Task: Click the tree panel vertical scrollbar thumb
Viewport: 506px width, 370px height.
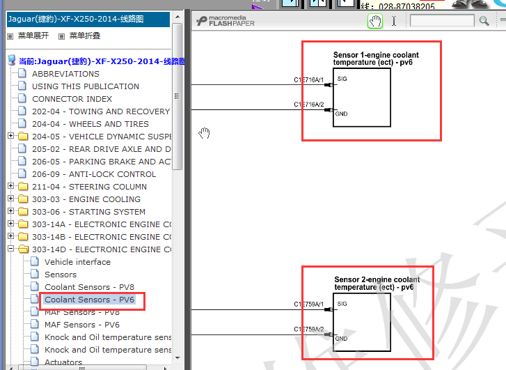Action: click(177, 96)
